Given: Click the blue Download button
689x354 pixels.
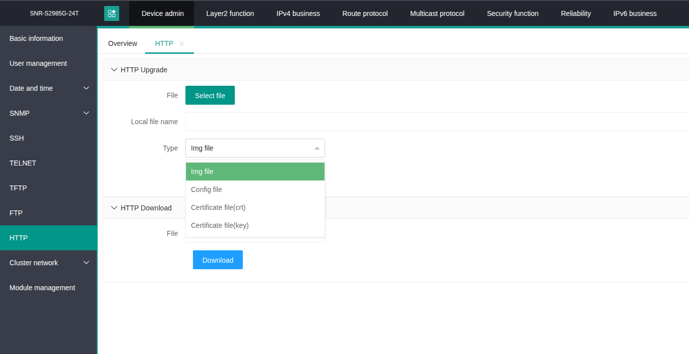Looking at the screenshot, I should point(218,260).
